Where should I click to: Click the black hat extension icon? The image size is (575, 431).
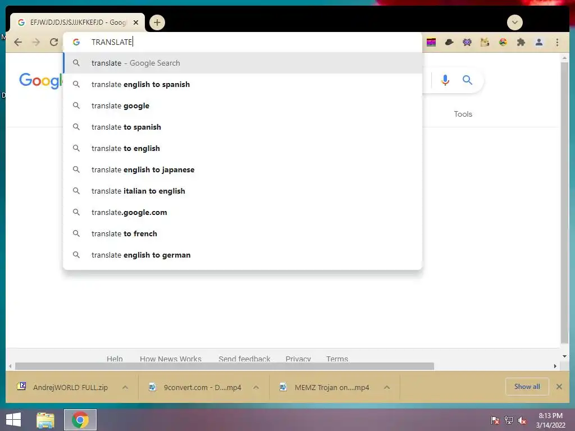click(x=449, y=42)
